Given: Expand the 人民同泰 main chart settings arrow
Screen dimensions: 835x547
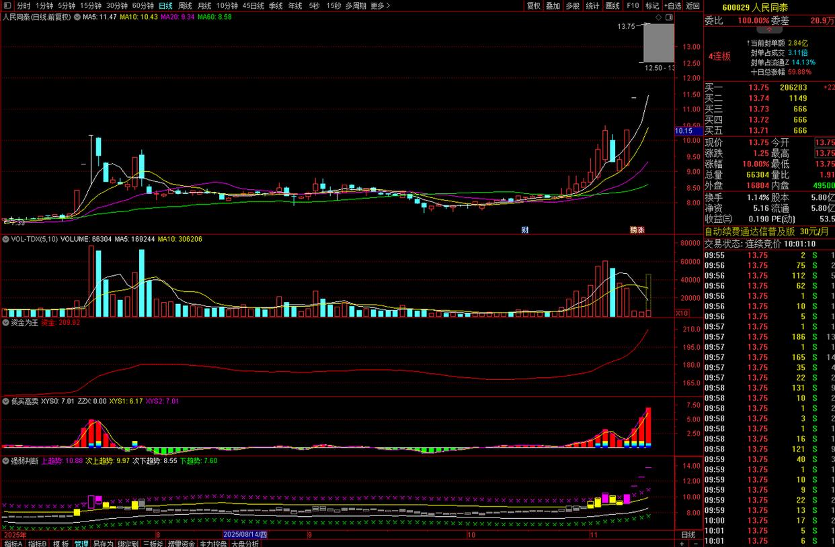Looking at the screenshot, I should 76,17.
